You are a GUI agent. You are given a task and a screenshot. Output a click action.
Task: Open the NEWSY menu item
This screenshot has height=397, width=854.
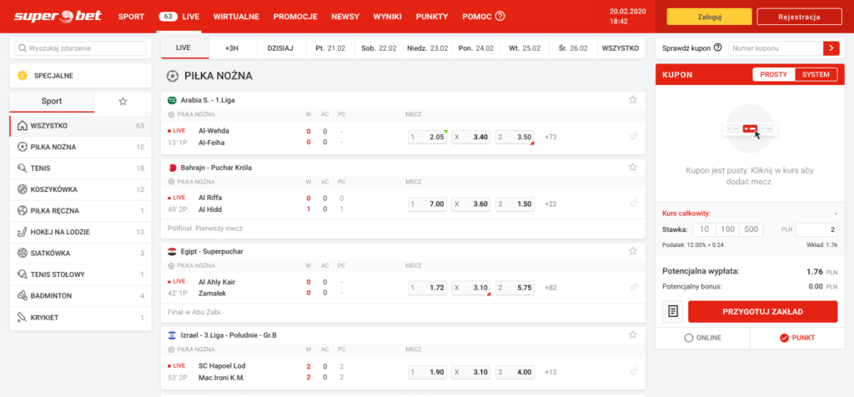pos(345,17)
